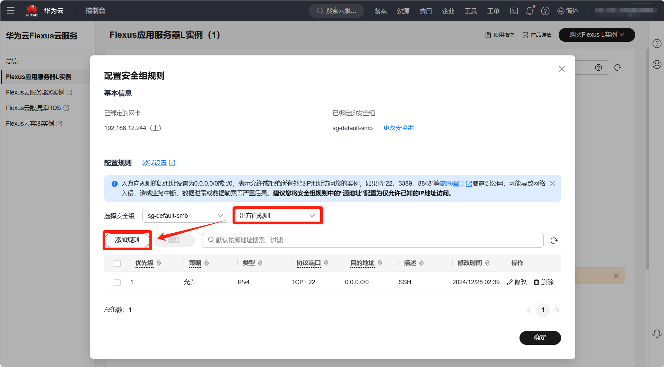Open 购买Flexus L实例 dropdown button
This screenshot has width=664, height=367.
pyautogui.click(x=596, y=35)
